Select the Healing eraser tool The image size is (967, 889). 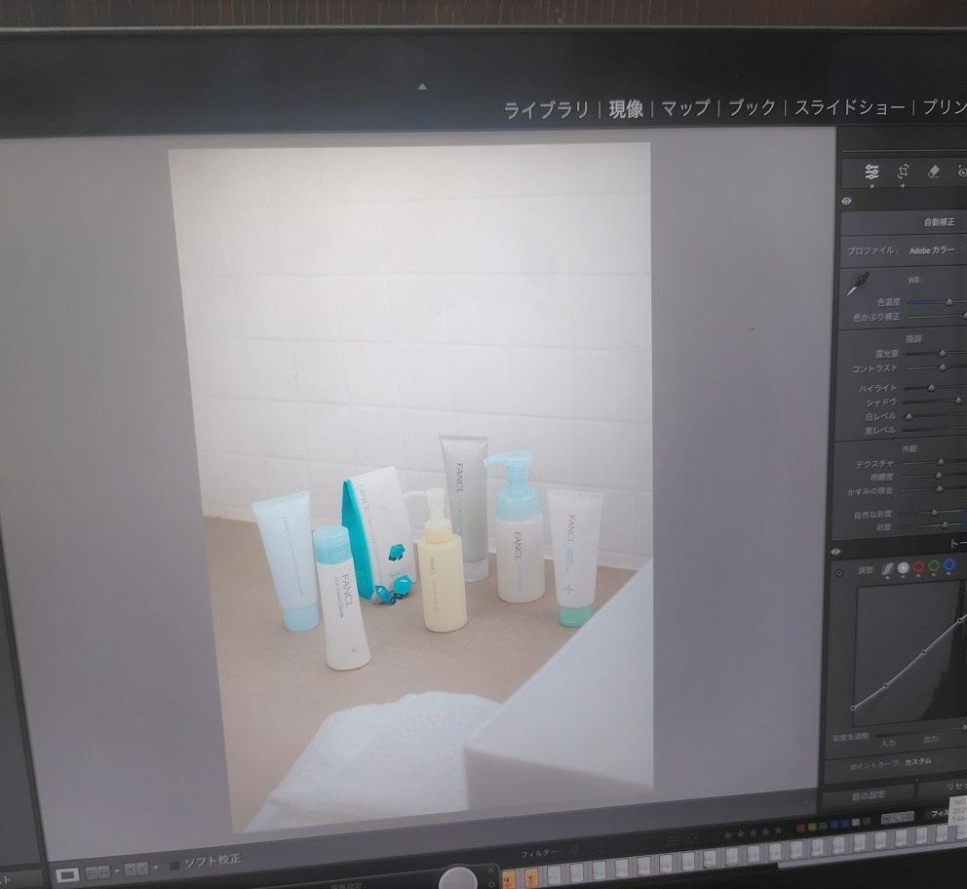tap(933, 172)
